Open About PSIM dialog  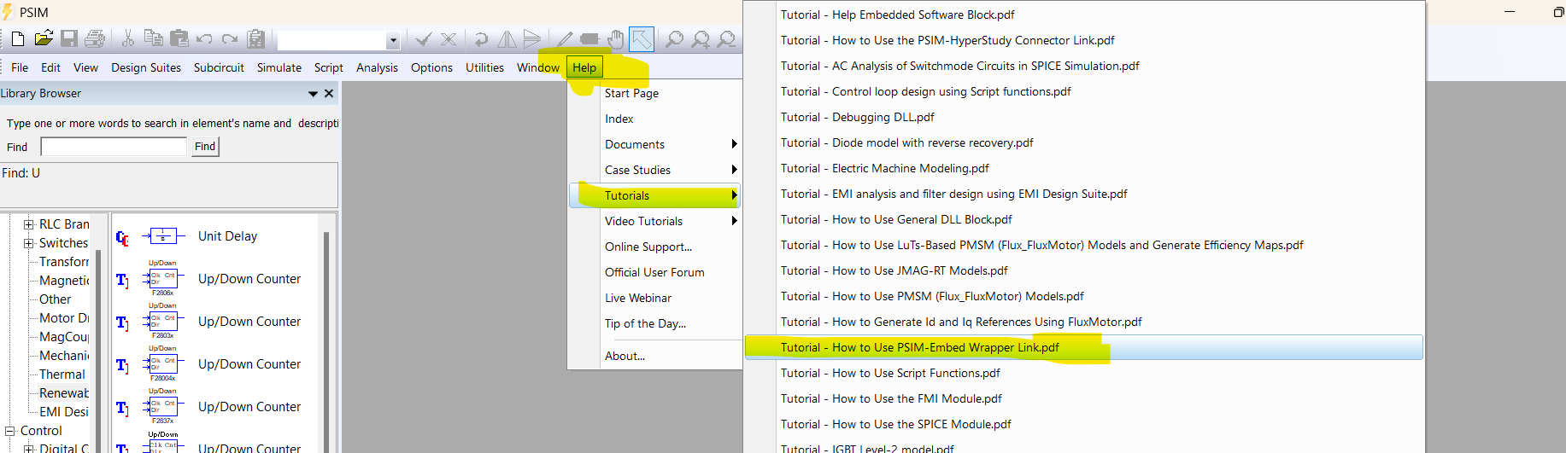(655, 356)
